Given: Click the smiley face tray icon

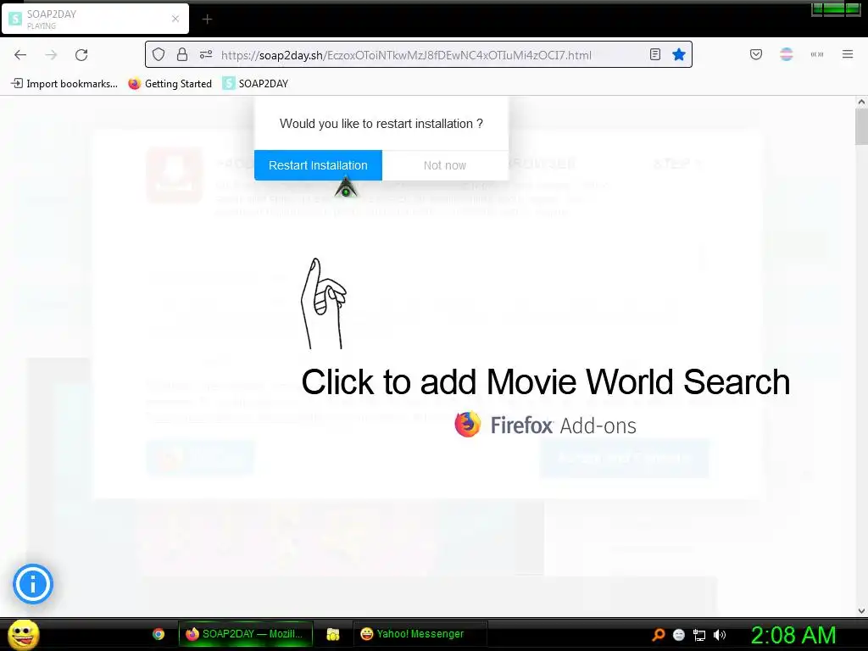Looking at the screenshot, I should pyautogui.click(x=679, y=635).
